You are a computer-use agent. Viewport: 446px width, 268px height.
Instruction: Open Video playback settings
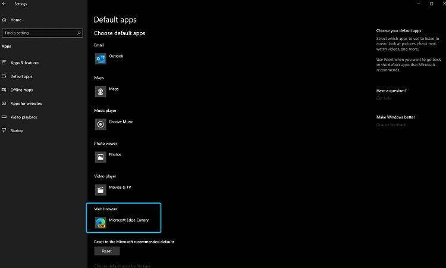click(24, 117)
